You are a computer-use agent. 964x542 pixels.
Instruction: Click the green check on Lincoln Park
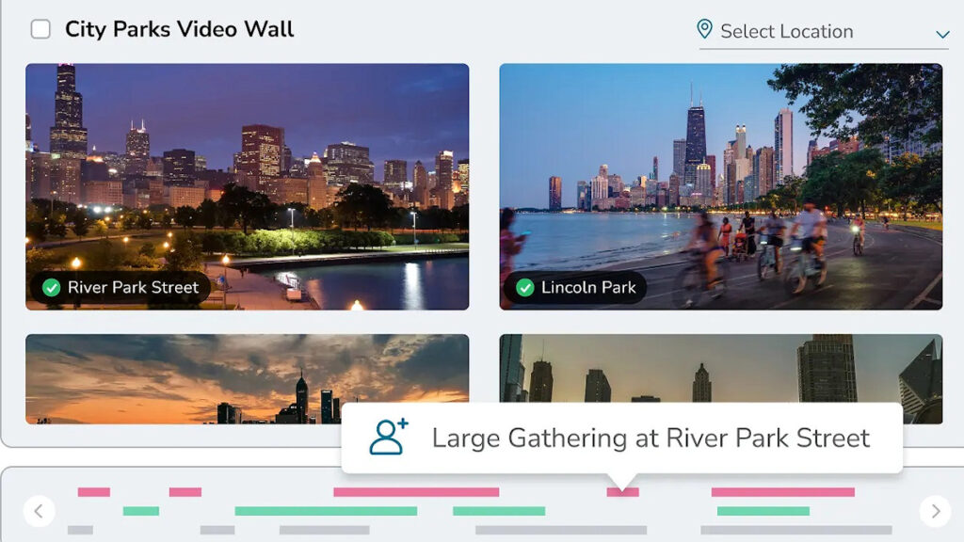(x=524, y=287)
